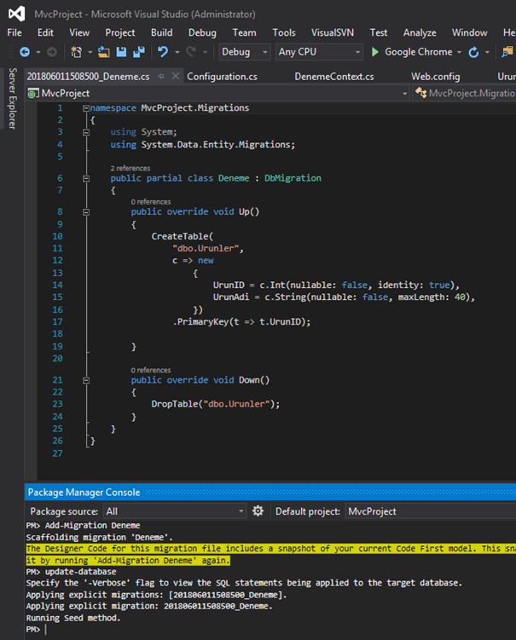Switch to the Configuration.cs tab
Viewport: 516px width, 640px height.
pyautogui.click(x=223, y=77)
